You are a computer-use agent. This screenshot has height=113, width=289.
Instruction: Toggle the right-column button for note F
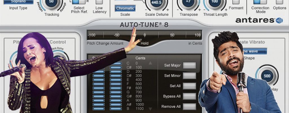pos(116,84)
